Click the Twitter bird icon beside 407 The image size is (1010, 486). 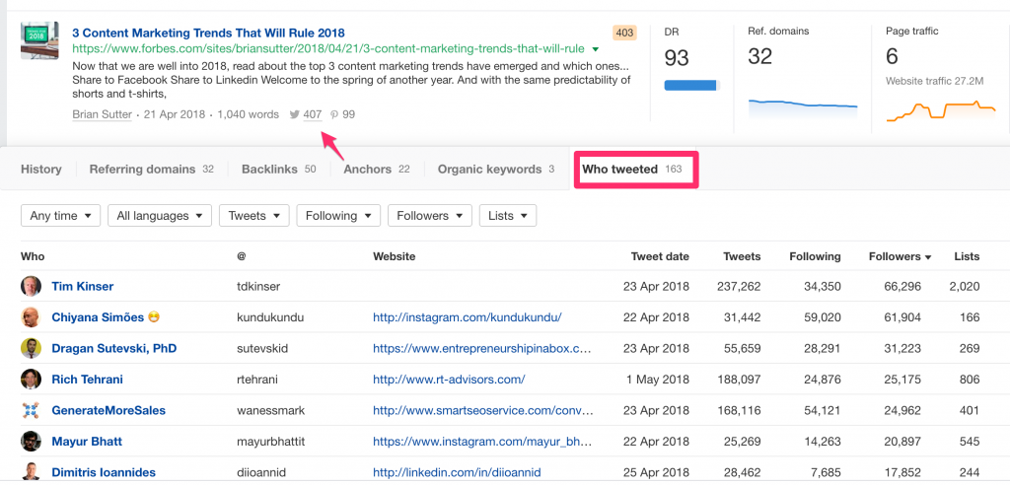click(x=294, y=114)
